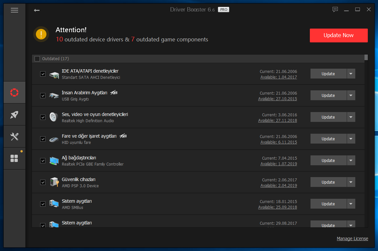Update the HID uyumlu fare driver
The height and width of the screenshot is (251, 378).
click(x=328, y=139)
